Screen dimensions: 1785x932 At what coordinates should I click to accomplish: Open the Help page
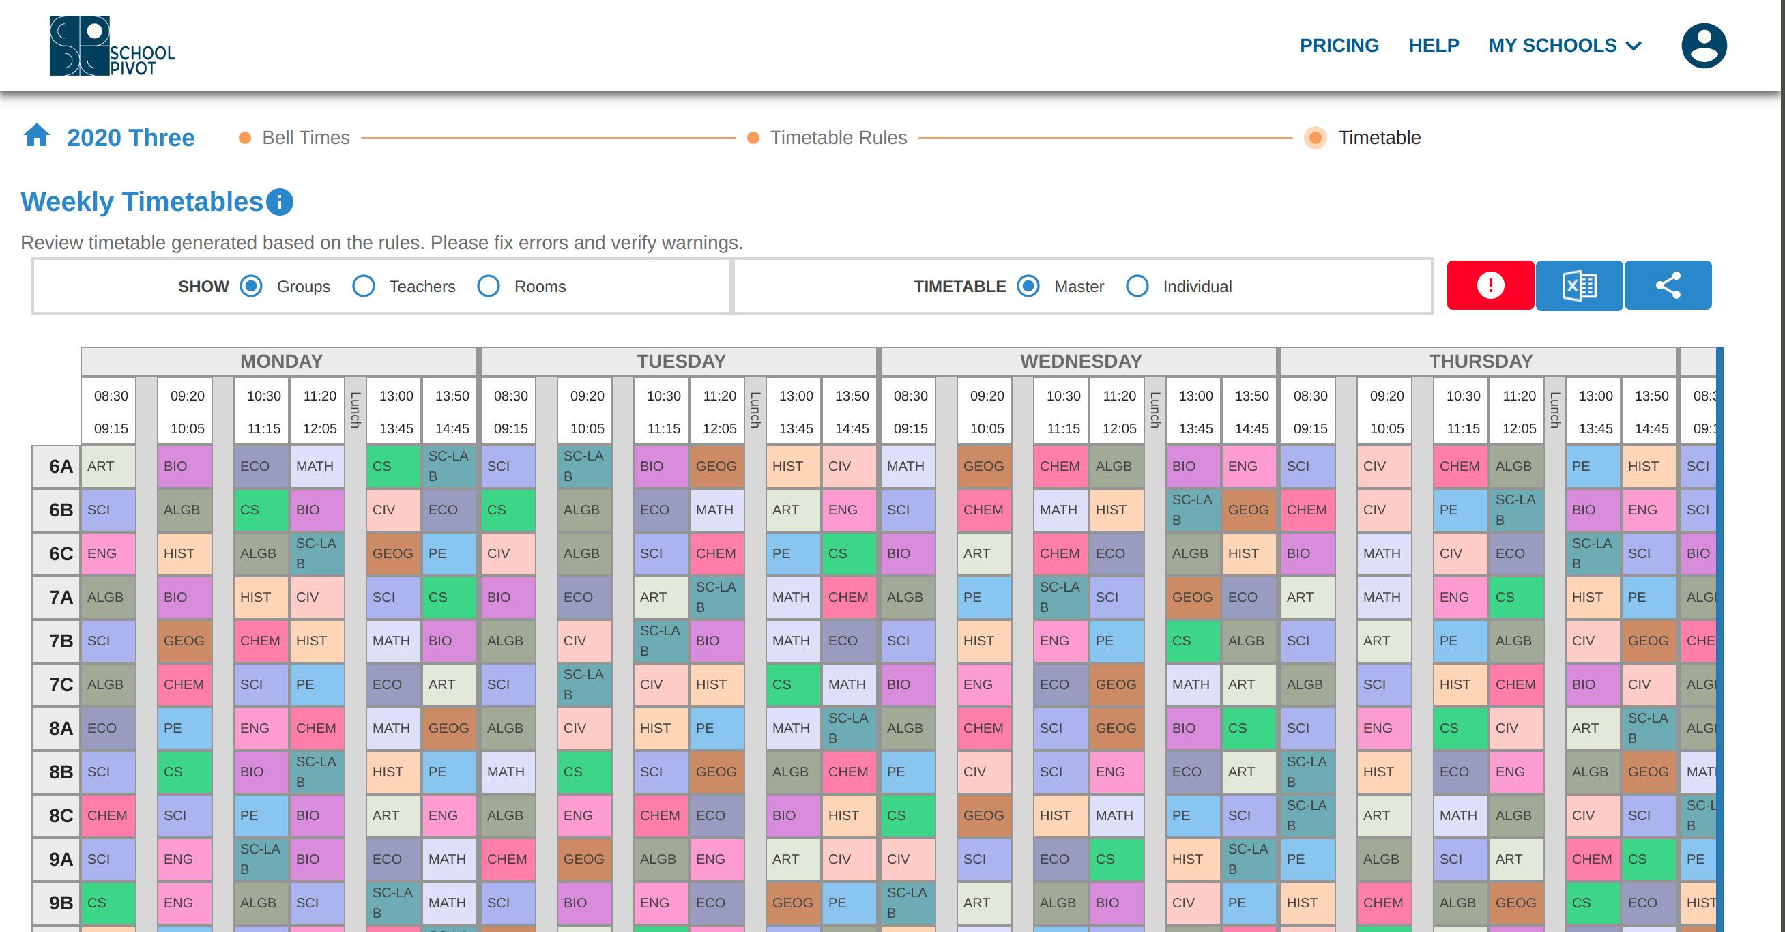(1434, 46)
